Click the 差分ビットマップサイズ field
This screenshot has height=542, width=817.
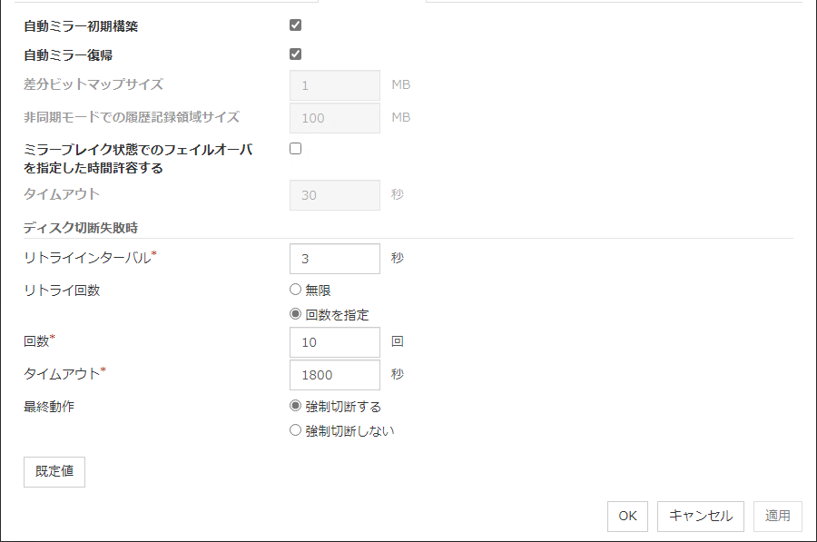[x=334, y=85]
